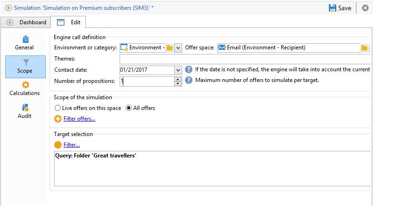The height and width of the screenshot is (211, 398).
Task: Browse folder for Environment or category
Action: (x=170, y=48)
